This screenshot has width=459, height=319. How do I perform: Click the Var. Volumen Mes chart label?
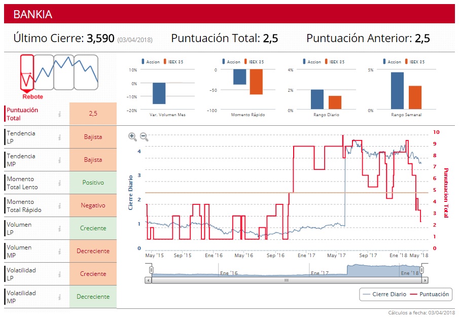click(x=167, y=115)
